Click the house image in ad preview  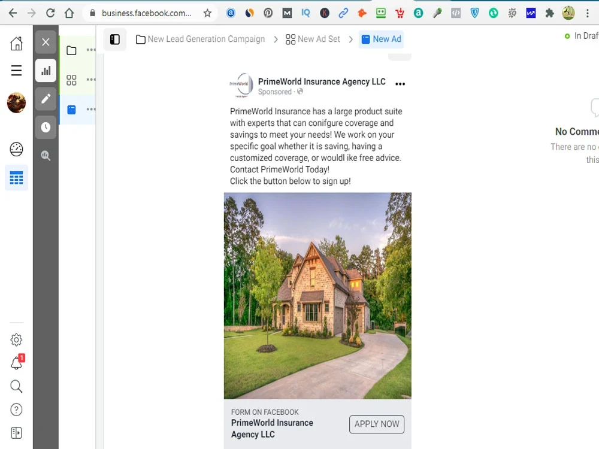[x=317, y=296]
